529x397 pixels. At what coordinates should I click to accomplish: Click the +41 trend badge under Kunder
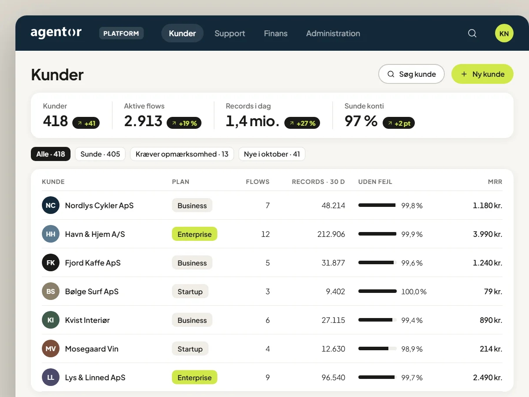(86, 123)
